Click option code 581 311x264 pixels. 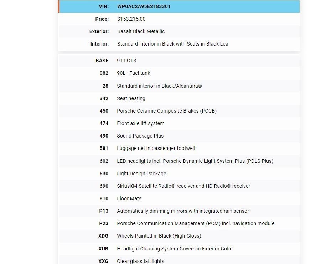[104, 149]
